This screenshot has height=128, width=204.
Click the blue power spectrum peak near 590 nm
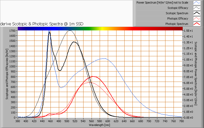[x=104, y=59]
